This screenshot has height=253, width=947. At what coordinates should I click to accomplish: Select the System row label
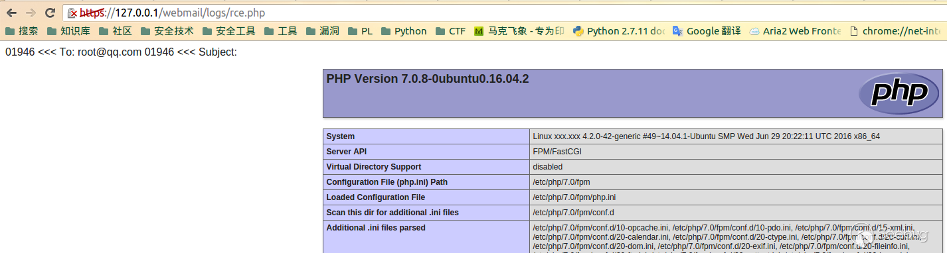[x=426, y=136]
